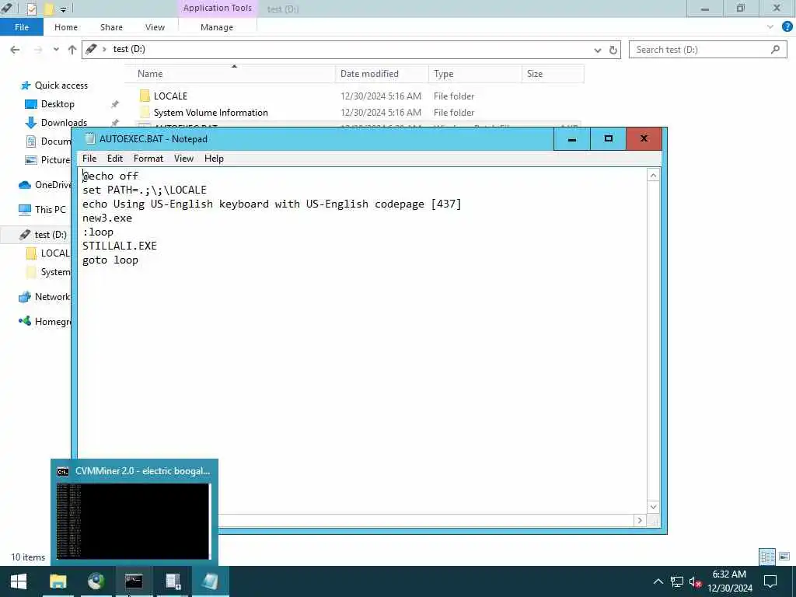Refresh the test (D:) folder
The height and width of the screenshot is (597, 796).
(x=613, y=50)
